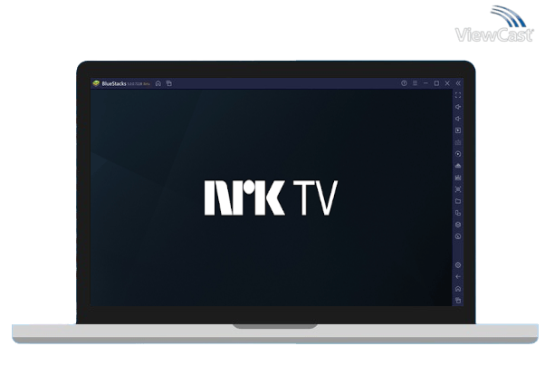The image size is (545, 375).
Task: Take a screenshot with the frame icon
Action: 458,189
